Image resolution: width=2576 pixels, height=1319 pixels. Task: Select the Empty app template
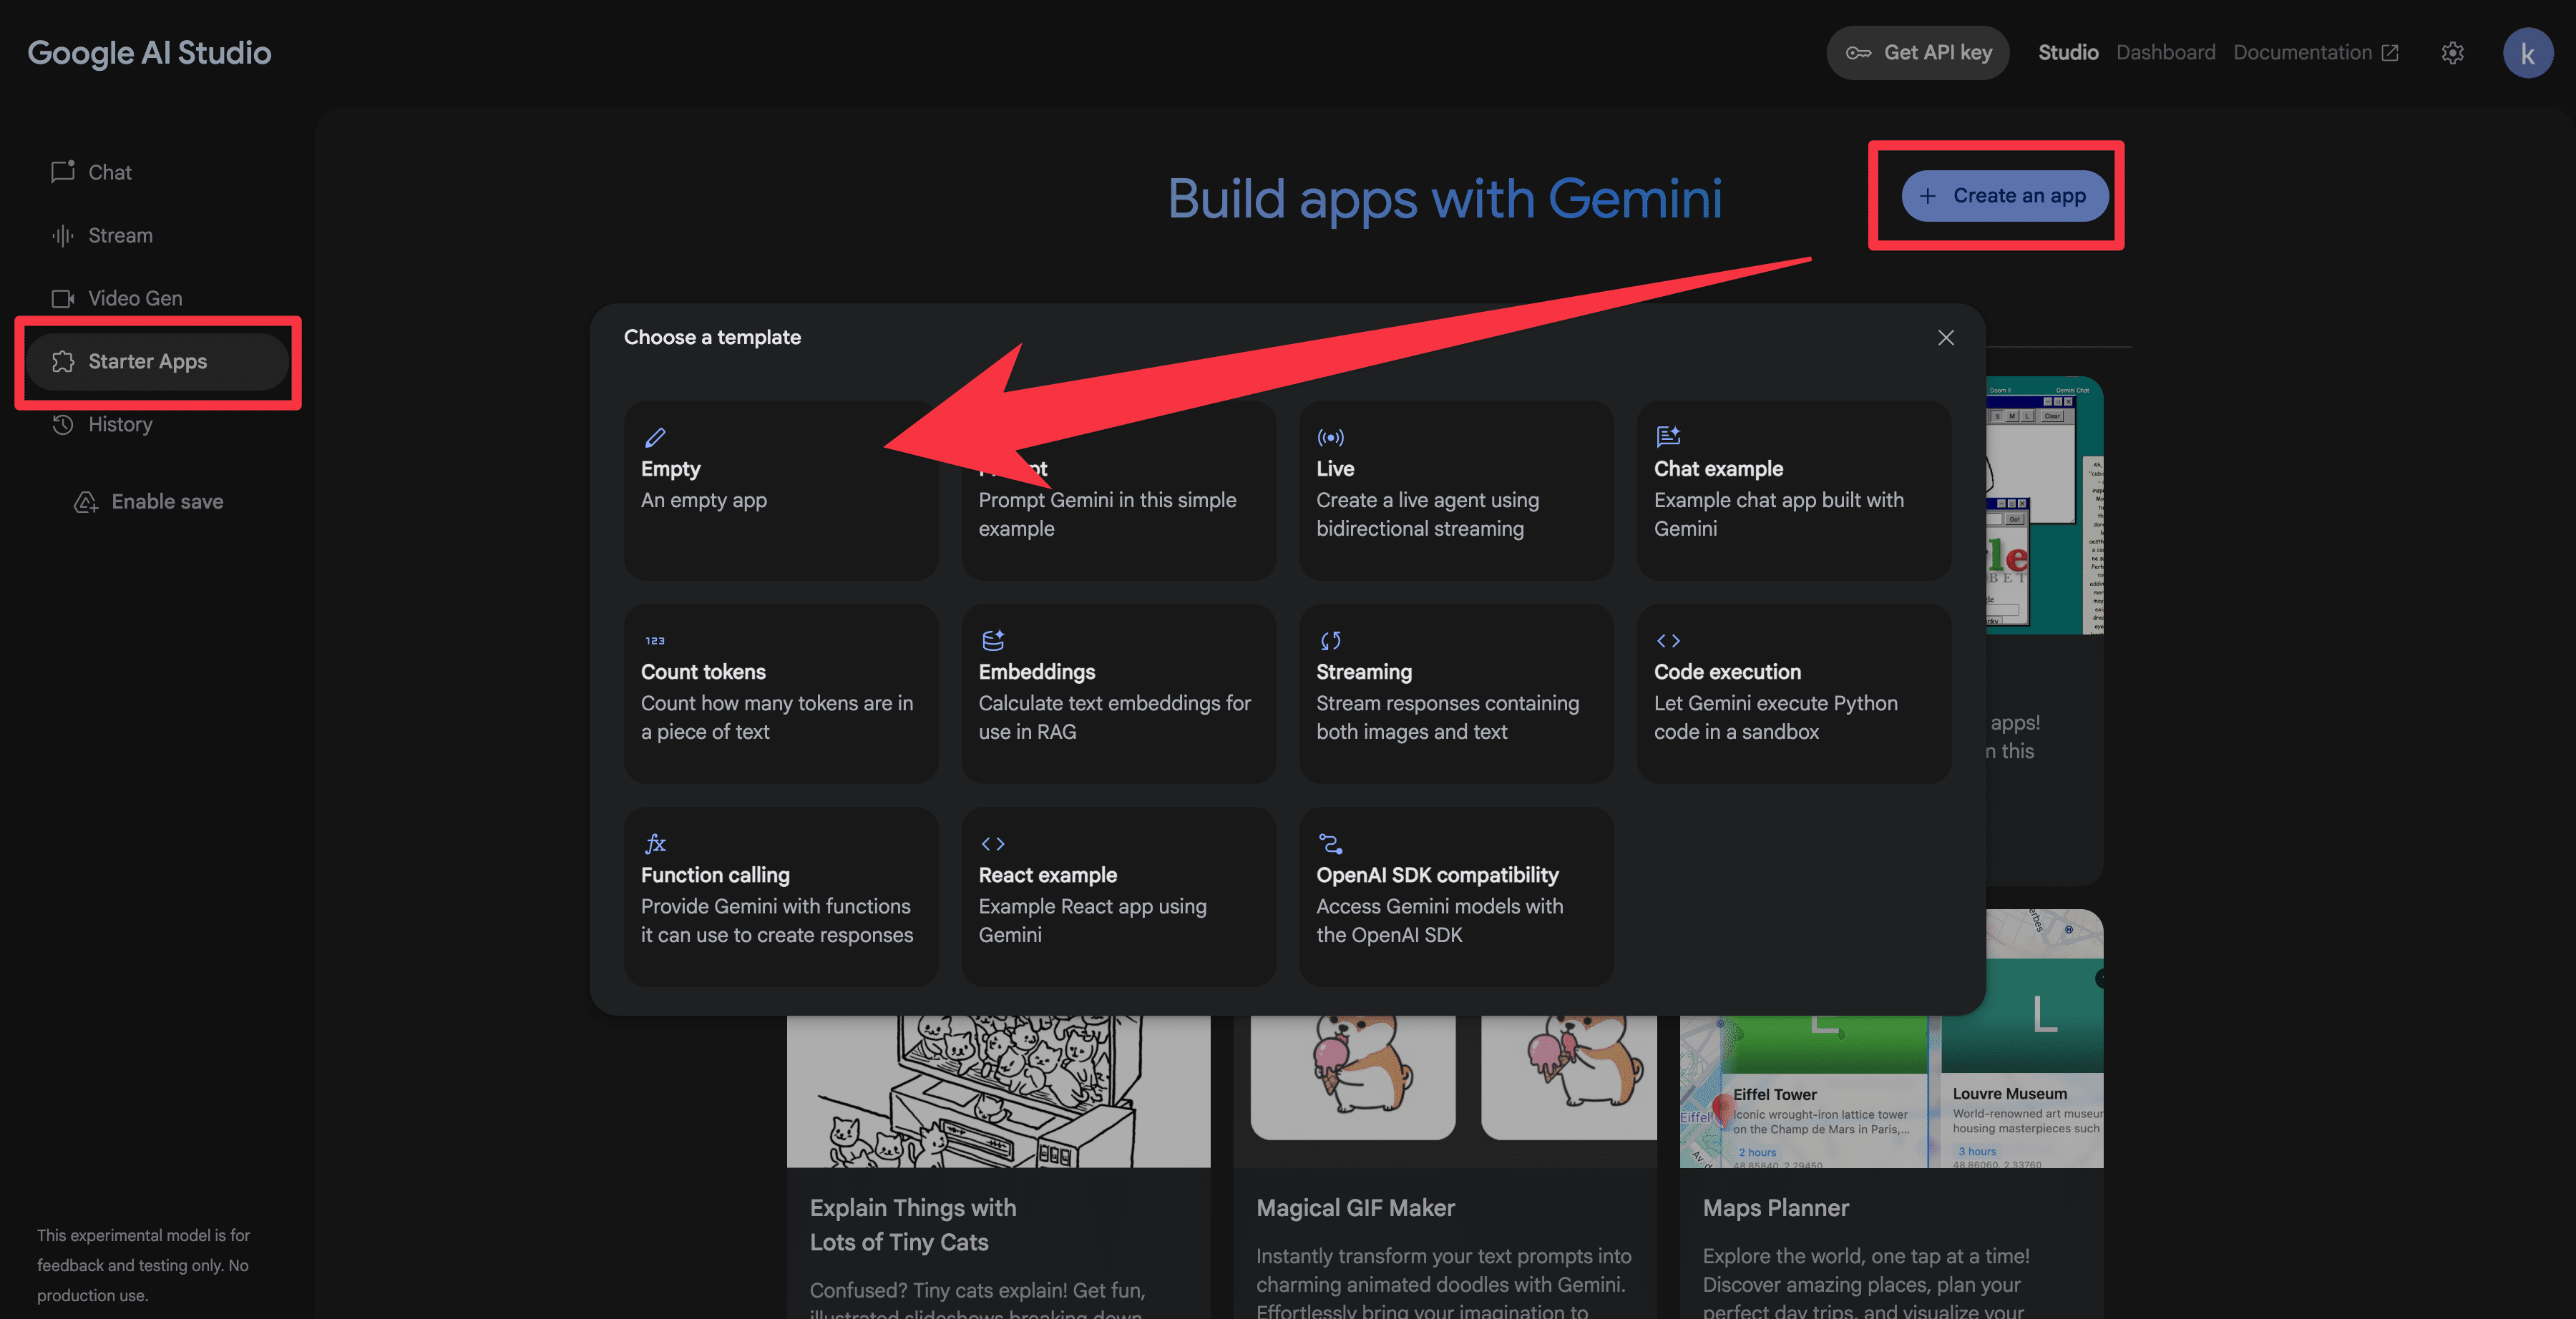tap(780, 490)
